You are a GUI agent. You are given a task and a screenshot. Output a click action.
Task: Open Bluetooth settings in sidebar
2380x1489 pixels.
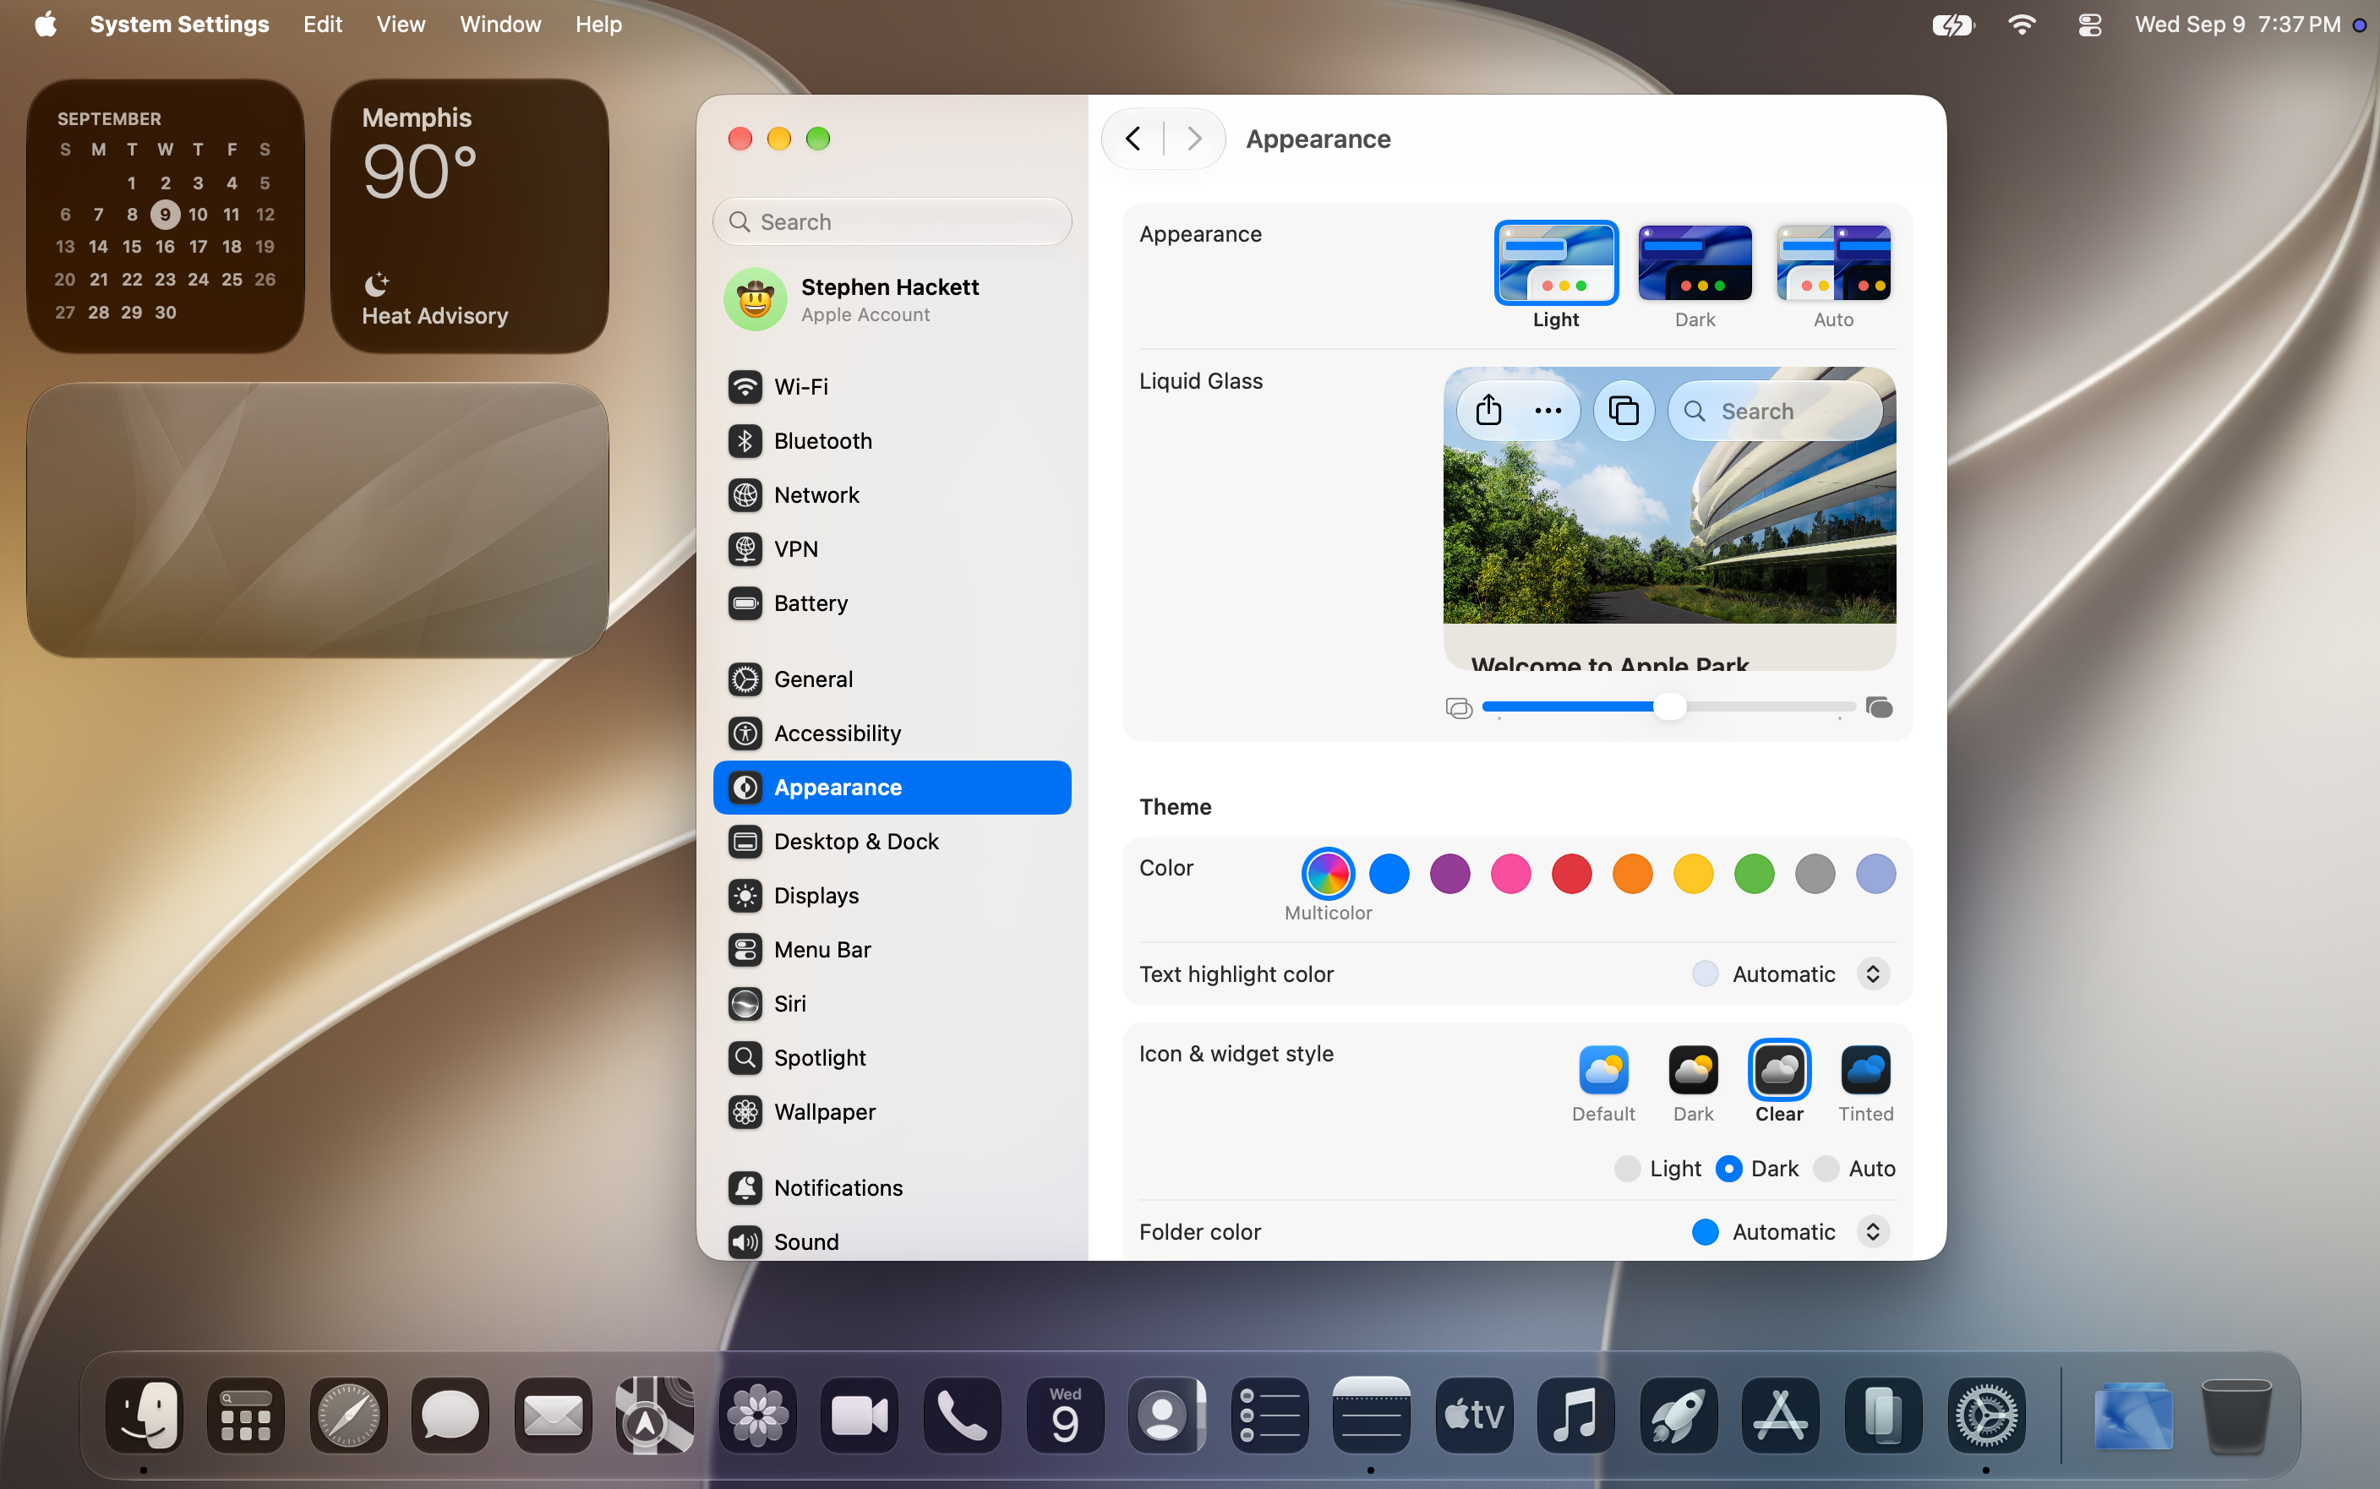pyautogui.click(x=891, y=440)
